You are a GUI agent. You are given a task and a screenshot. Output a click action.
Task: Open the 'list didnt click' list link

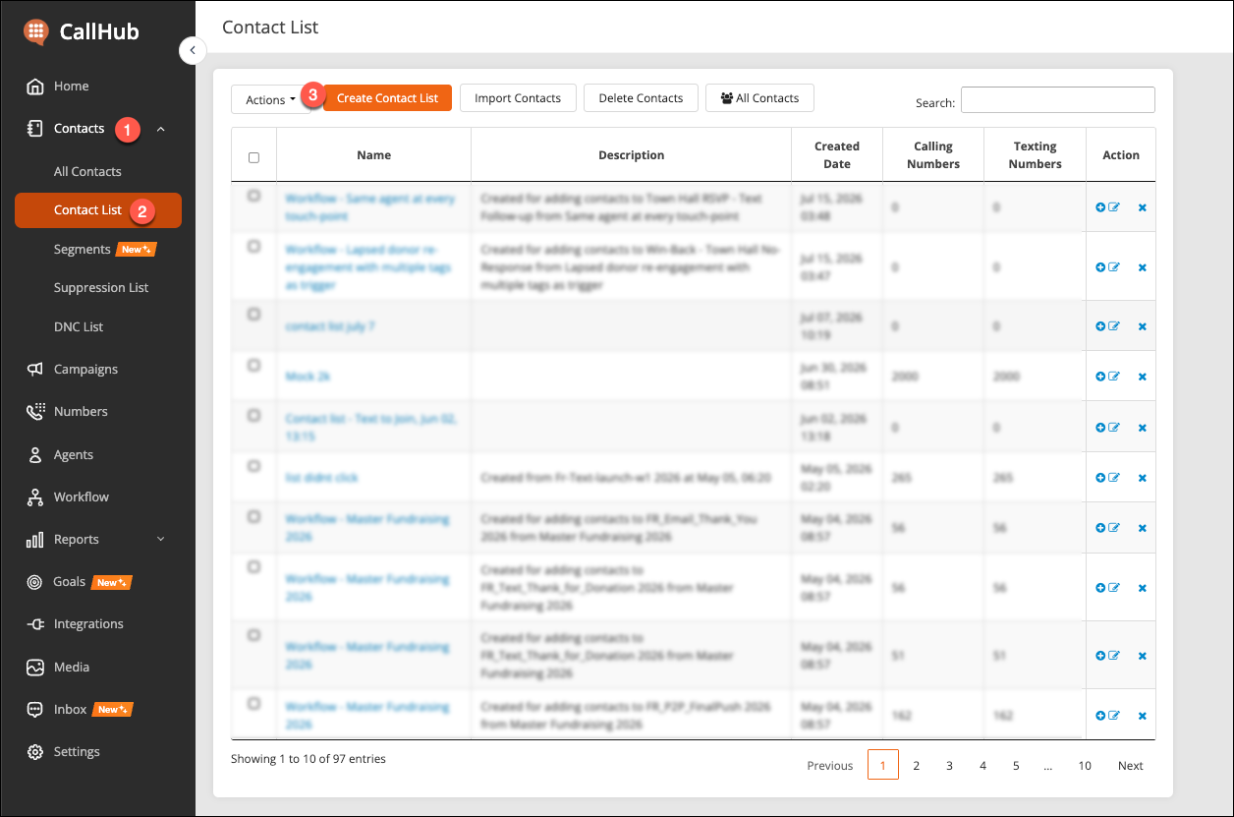pos(321,478)
